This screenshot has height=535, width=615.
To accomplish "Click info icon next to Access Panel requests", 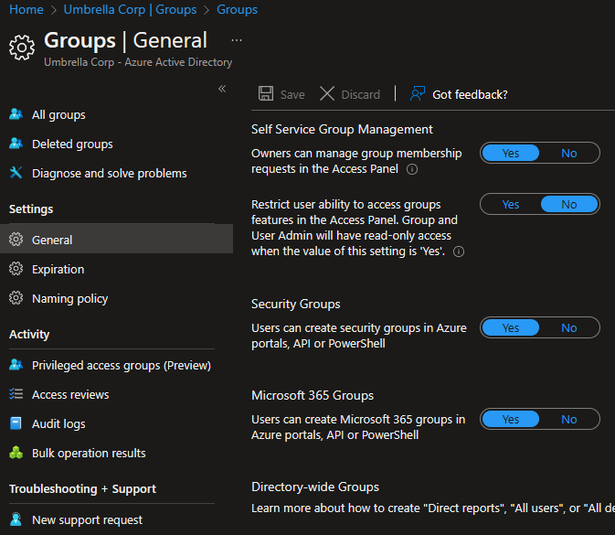I will pos(412,169).
